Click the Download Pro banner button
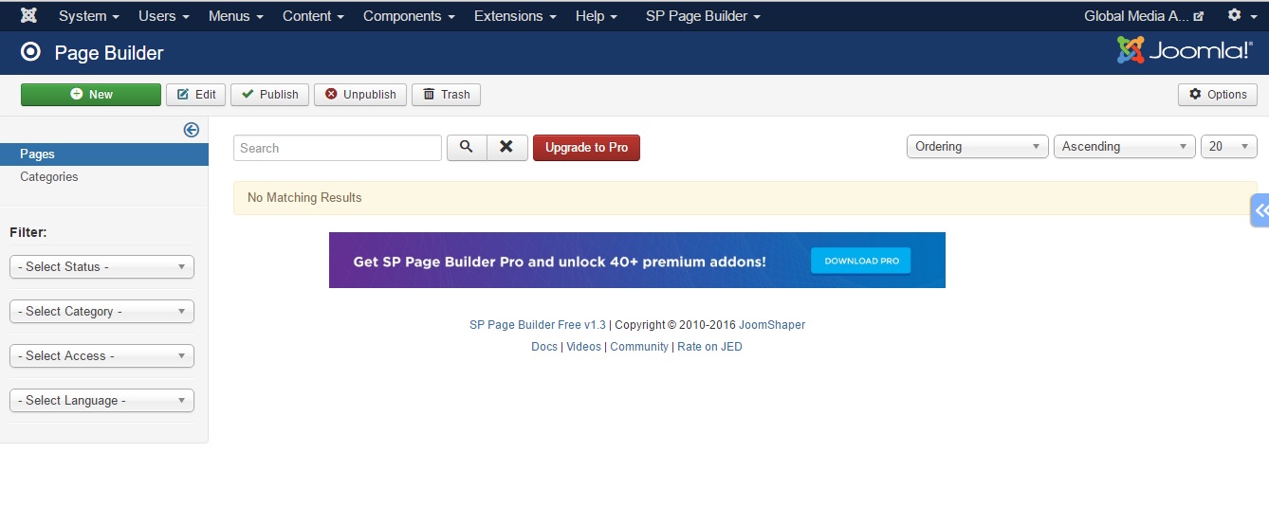1269x525 pixels. point(861,261)
